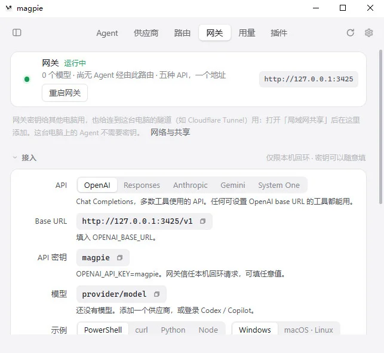The width and height of the screenshot is (384, 353).
Task: Click the http://127.0.0.1:3425 address chip
Action: 309,79
